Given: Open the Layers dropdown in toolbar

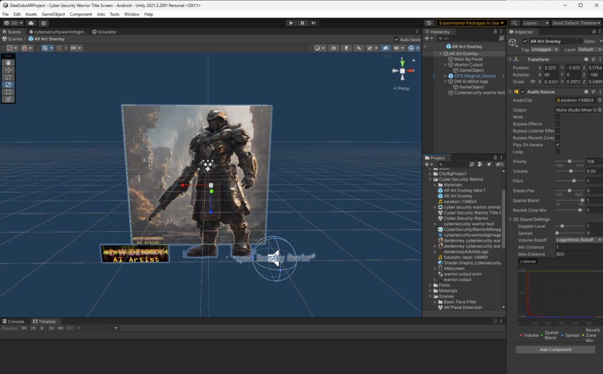Looking at the screenshot, I should (x=536, y=23).
